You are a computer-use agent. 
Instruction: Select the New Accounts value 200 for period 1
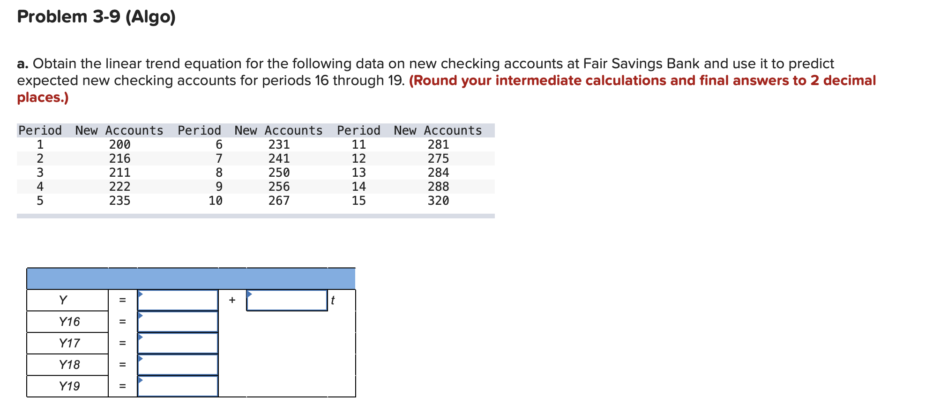(120, 144)
